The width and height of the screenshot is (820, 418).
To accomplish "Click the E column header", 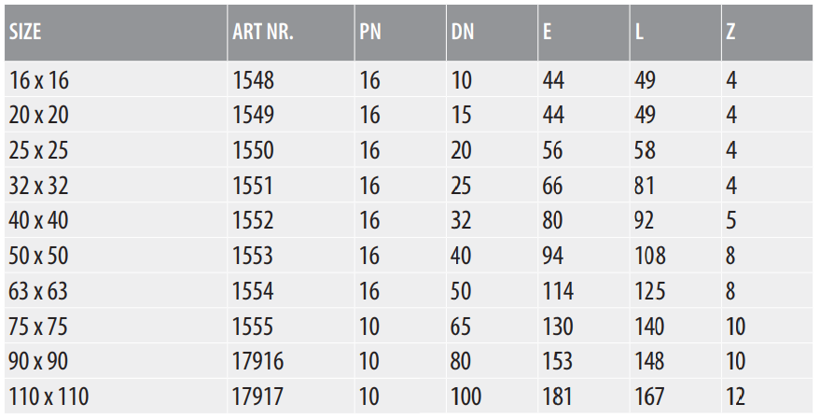I will tap(584, 33).
